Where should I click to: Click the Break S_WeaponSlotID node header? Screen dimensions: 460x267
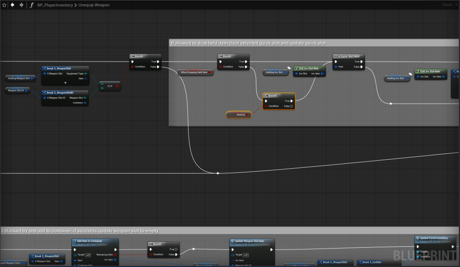[x=65, y=92]
